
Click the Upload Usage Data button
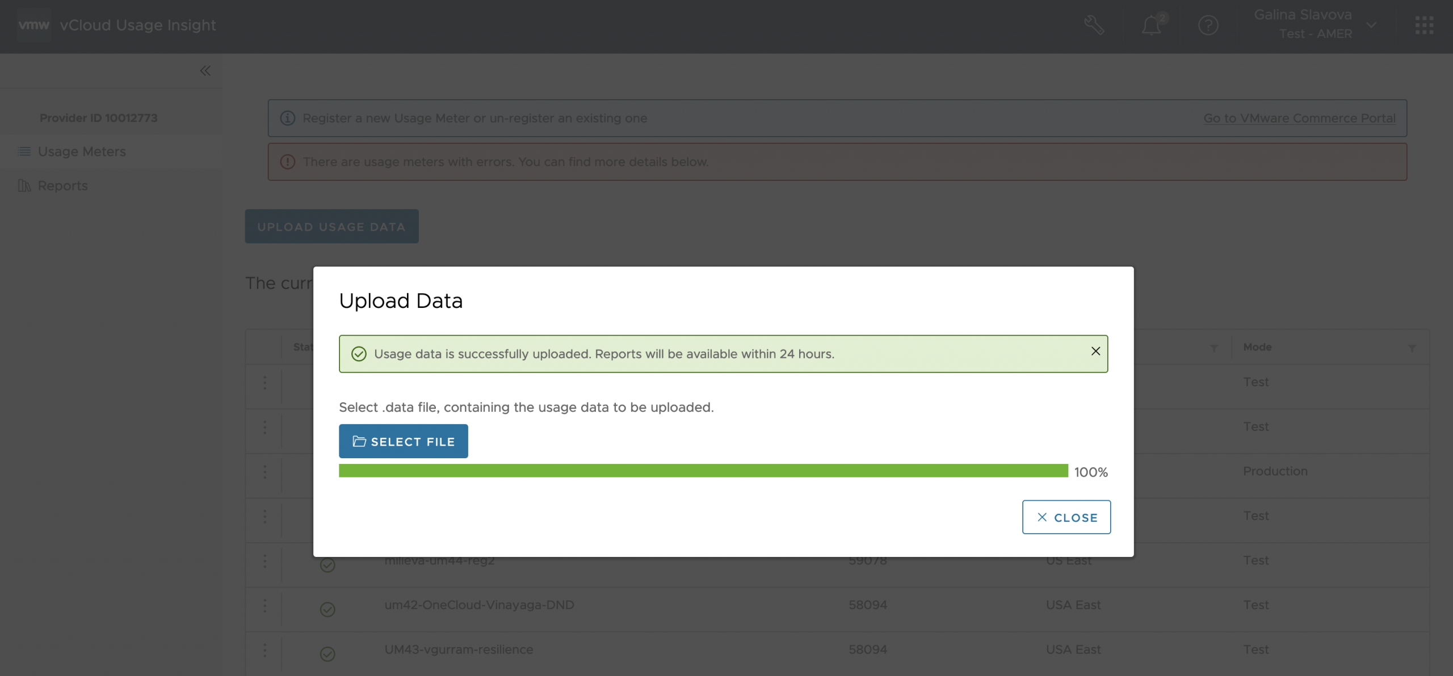click(331, 226)
